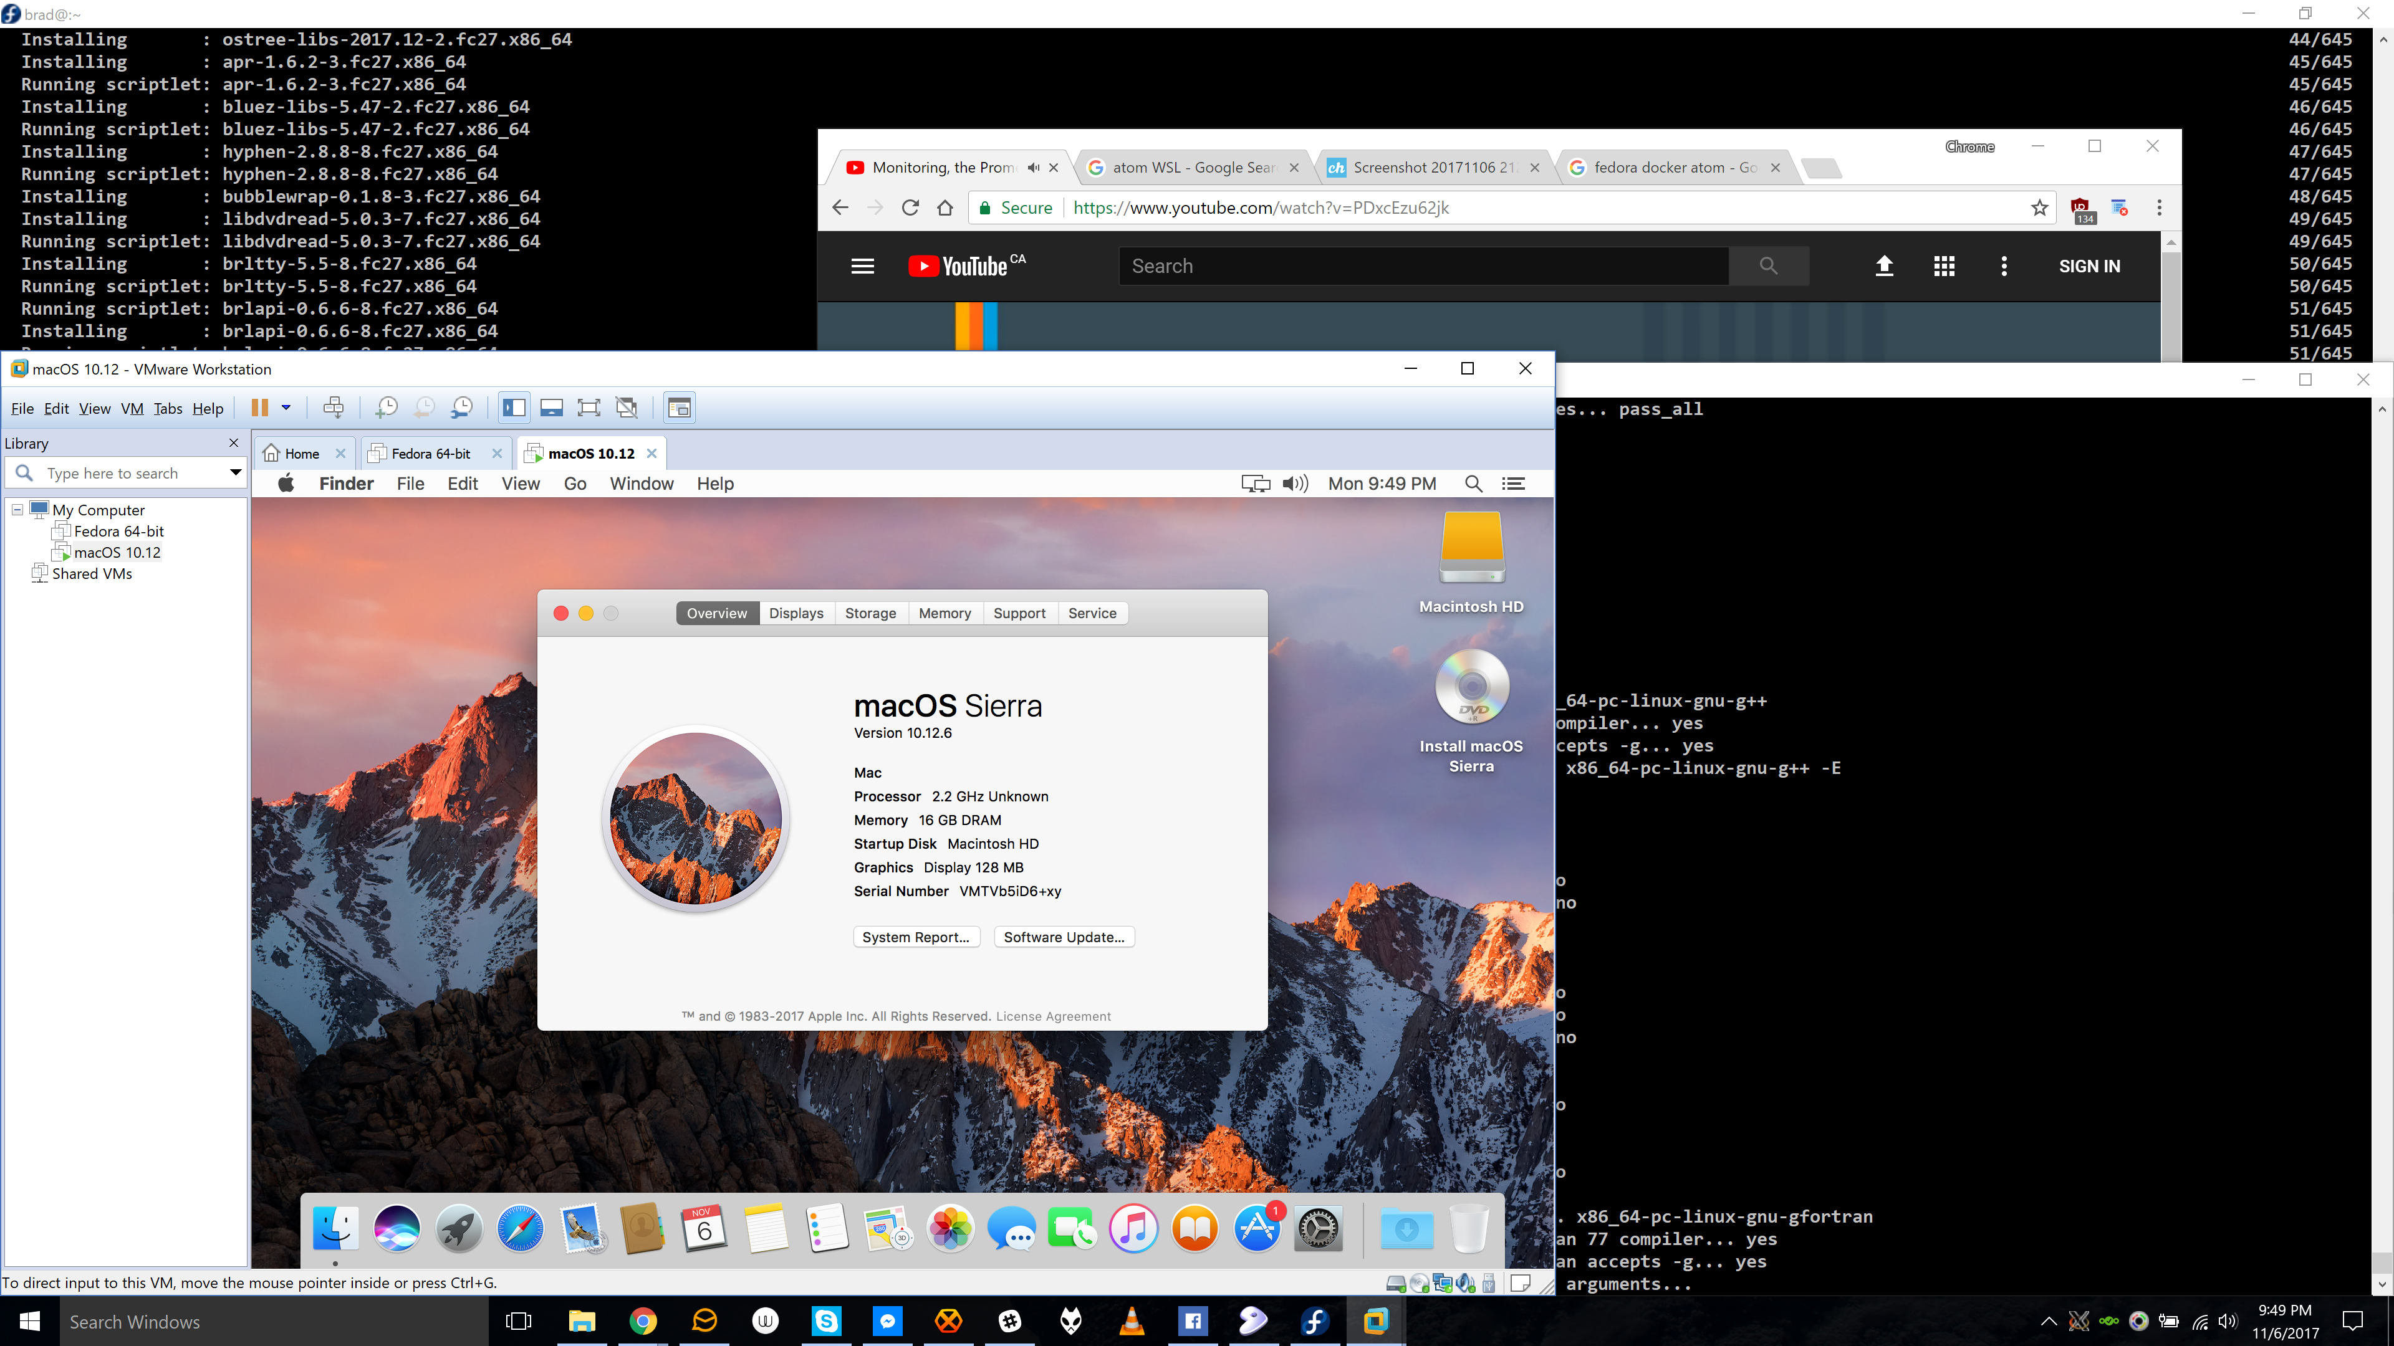This screenshot has width=2394, height=1346.
Task: Toggle the thumbnail bar view
Action: pos(551,408)
